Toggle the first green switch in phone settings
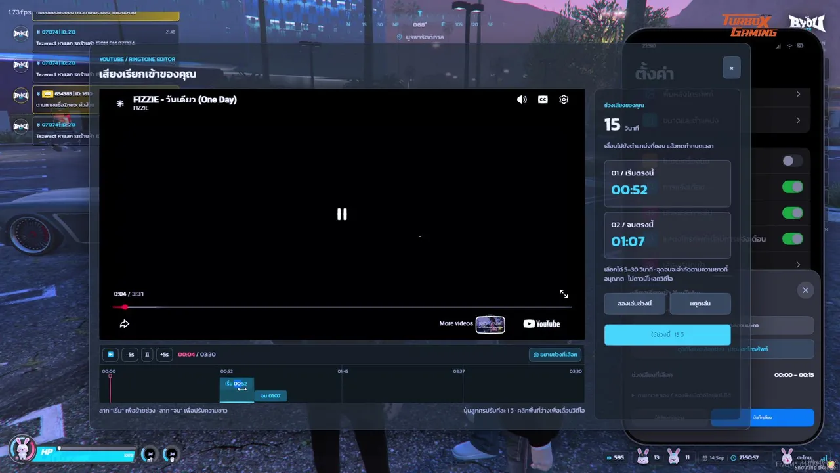Viewport: 840px width, 473px height. (x=793, y=187)
